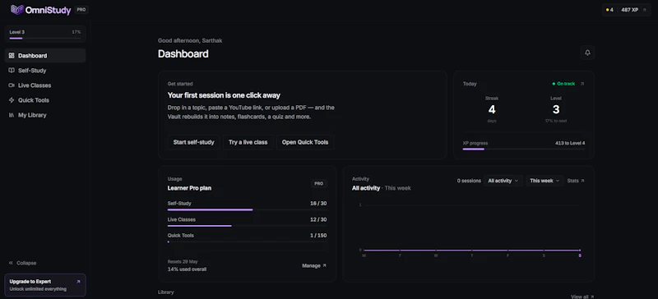Click the 487 XP counter

click(629, 10)
